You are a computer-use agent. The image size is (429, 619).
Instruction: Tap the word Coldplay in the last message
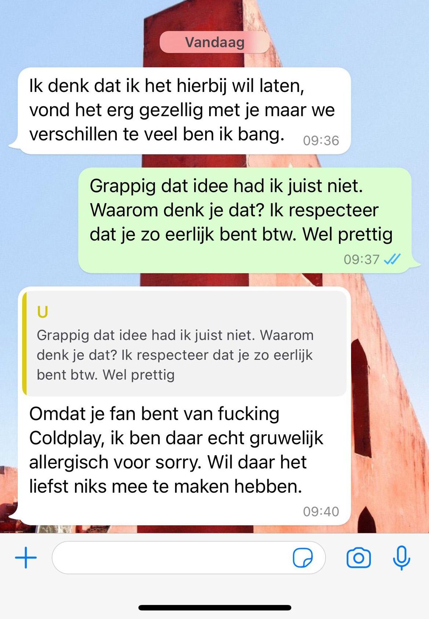(67, 438)
